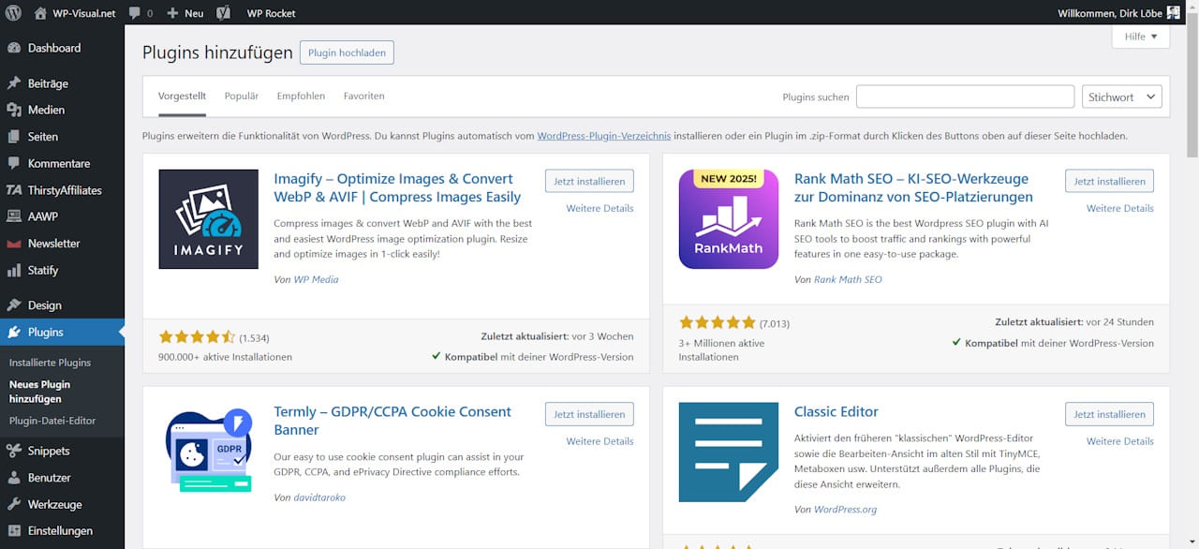1199x549 pixels.
Task: Open the Rank Math SEO title link
Action: pos(913,187)
